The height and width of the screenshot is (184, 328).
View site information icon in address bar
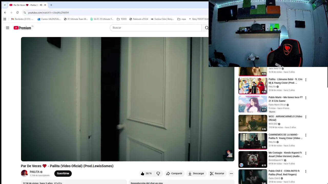(x=25, y=13)
